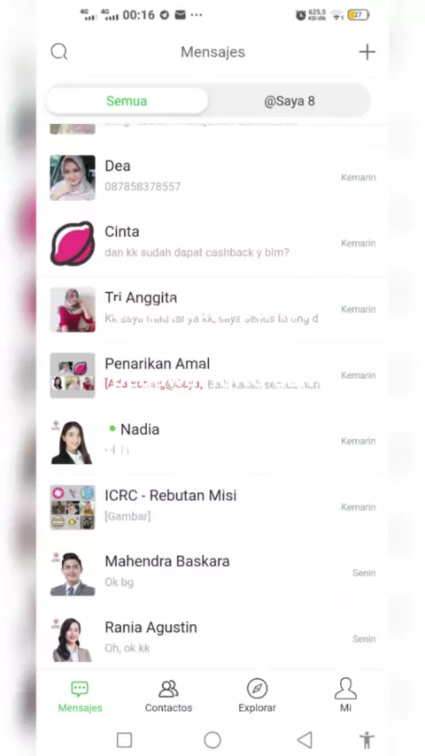This screenshot has height=756, width=425.
Task: Open the Tri Anggita chat
Action: click(212, 310)
